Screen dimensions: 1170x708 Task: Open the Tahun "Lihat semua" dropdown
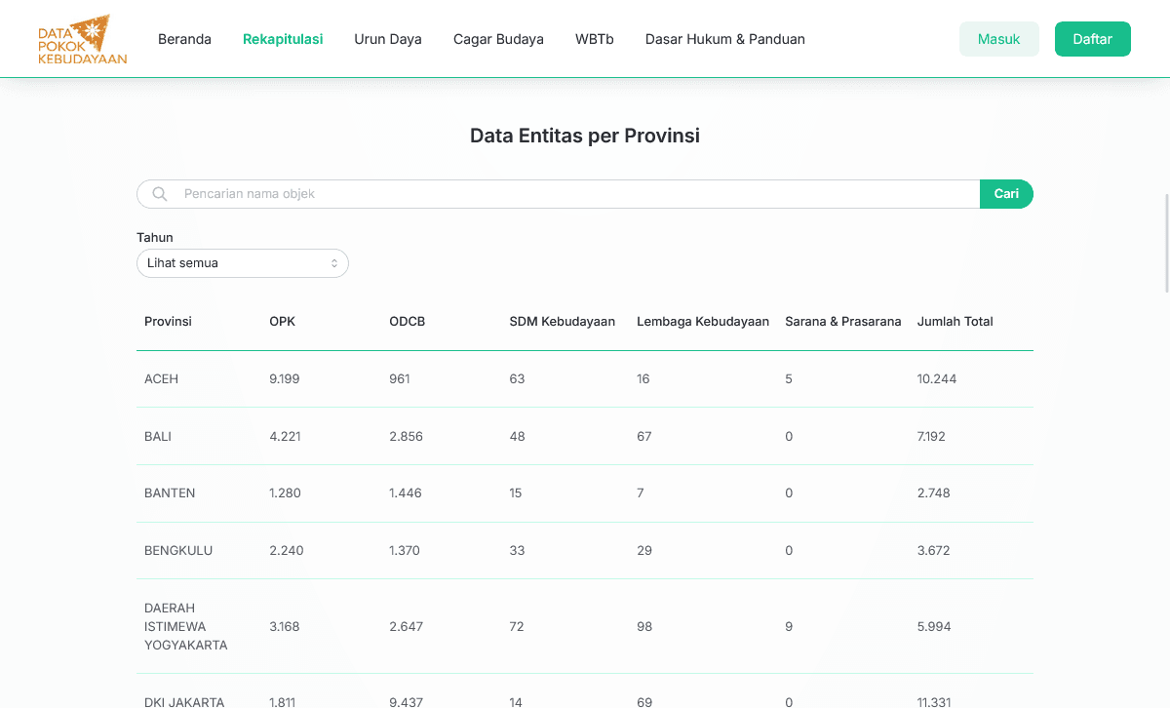[242, 262]
